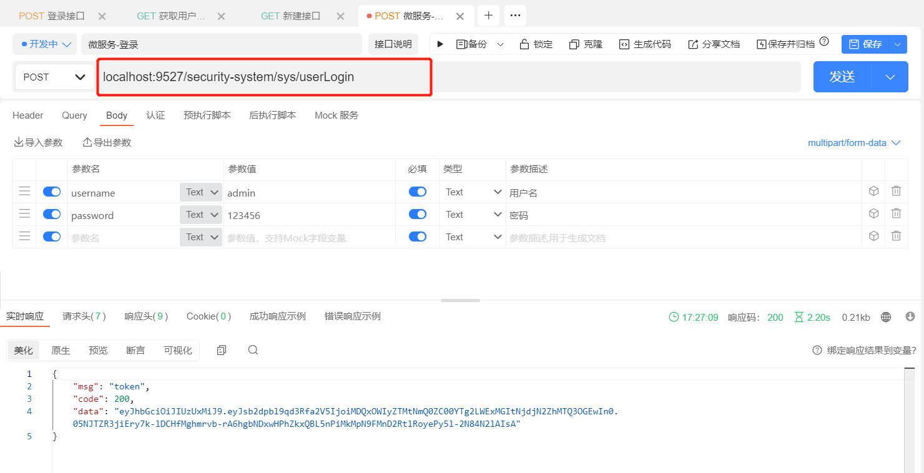This screenshot has width=924, height=473.
Task: Toggle the enable switch on empty row
Action: 52,237
